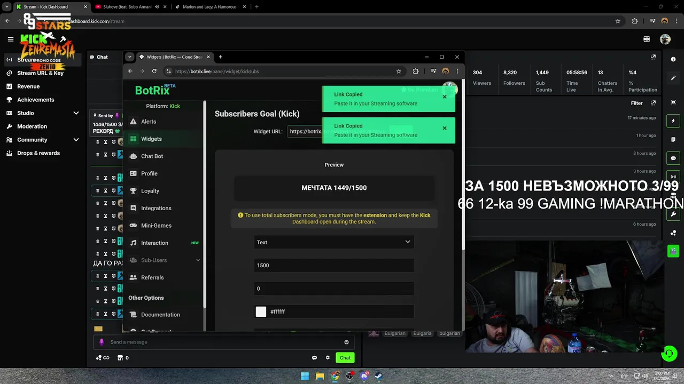Viewport: 684px width, 384px height.
Task: Click the extension link in the notice
Action: coord(375,215)
